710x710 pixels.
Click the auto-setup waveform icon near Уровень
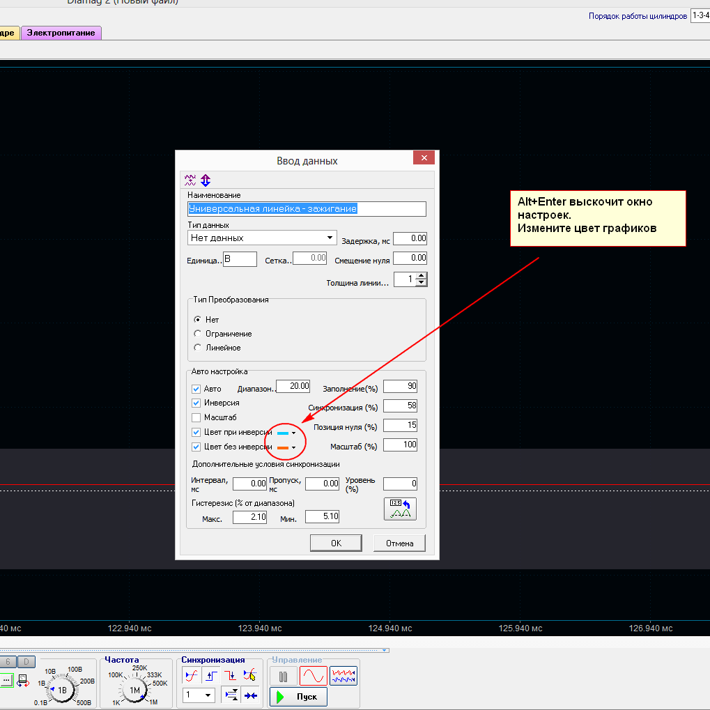pyautogui.click(x=400, y=509)
